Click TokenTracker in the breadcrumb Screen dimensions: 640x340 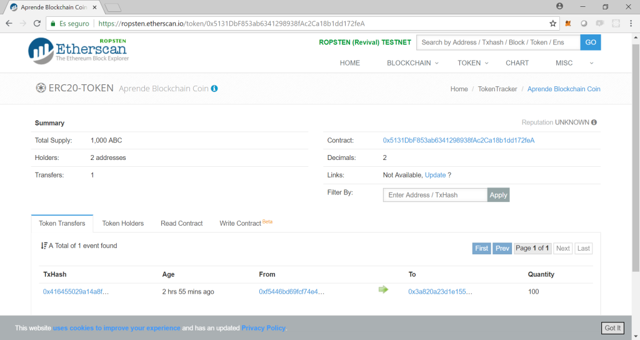tap(497, 89)
